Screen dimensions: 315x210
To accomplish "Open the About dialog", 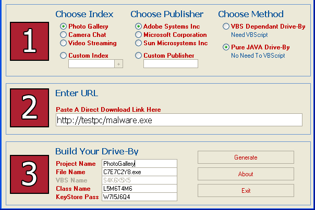I will point(246,174).
